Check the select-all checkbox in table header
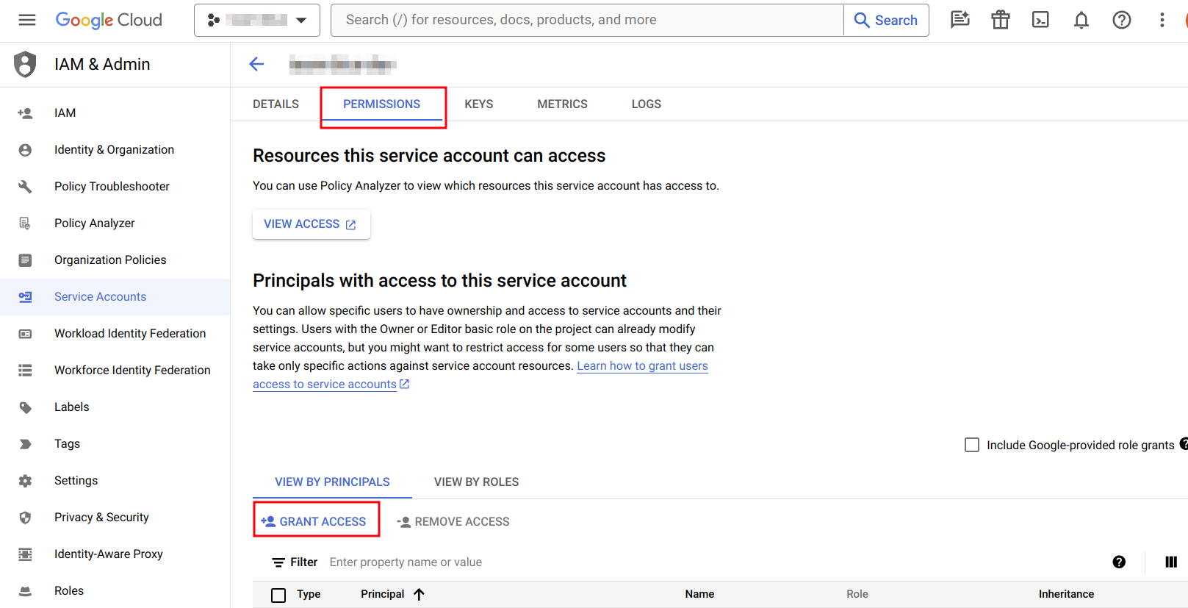This screenshot has height=608, width=1188. pyautogui.click(x=278, y=595)
